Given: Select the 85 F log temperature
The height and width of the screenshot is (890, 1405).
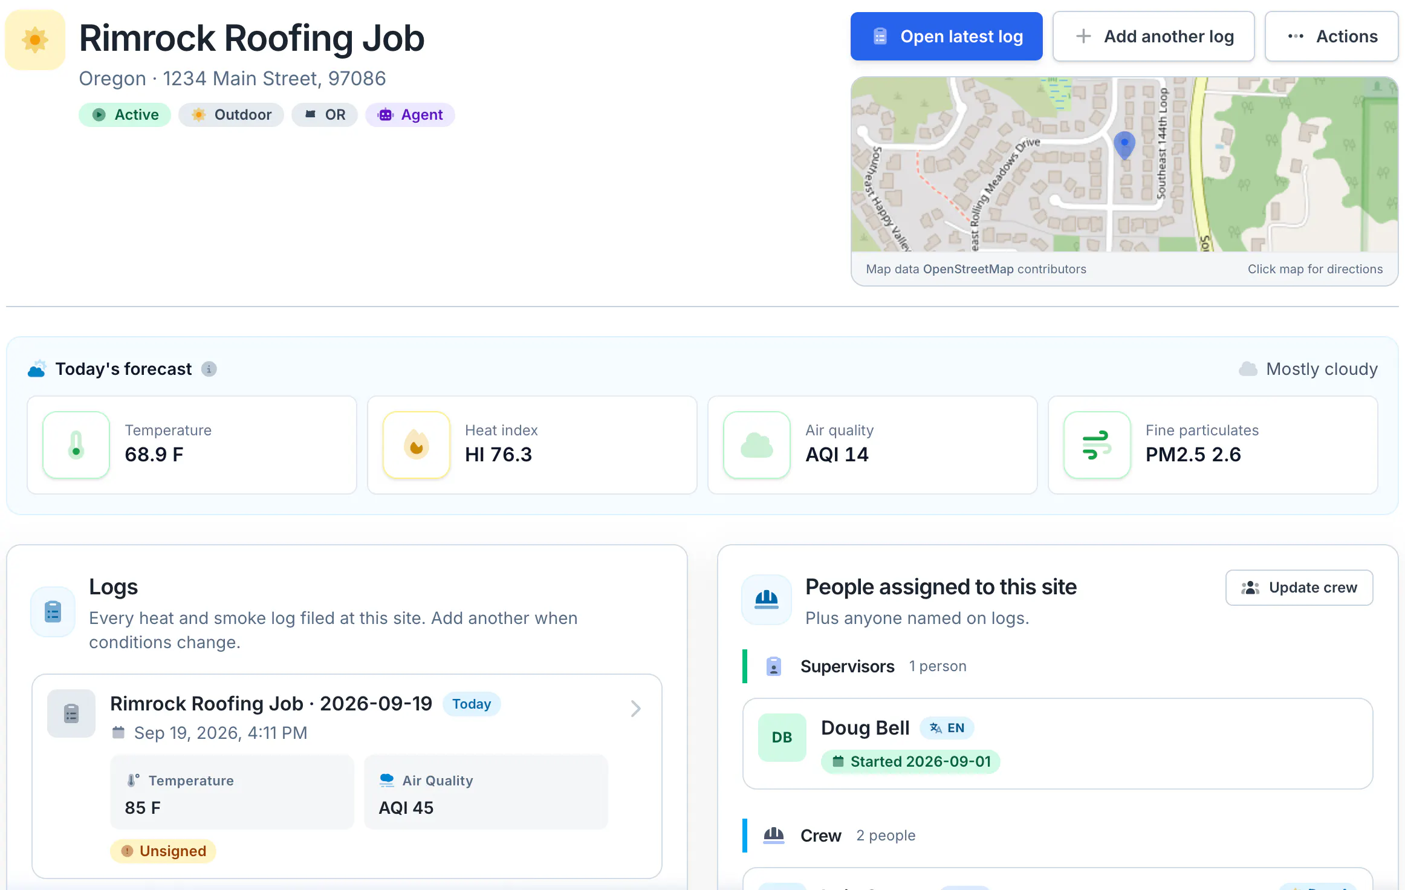Looking at the screenshot, I should 143,808.
